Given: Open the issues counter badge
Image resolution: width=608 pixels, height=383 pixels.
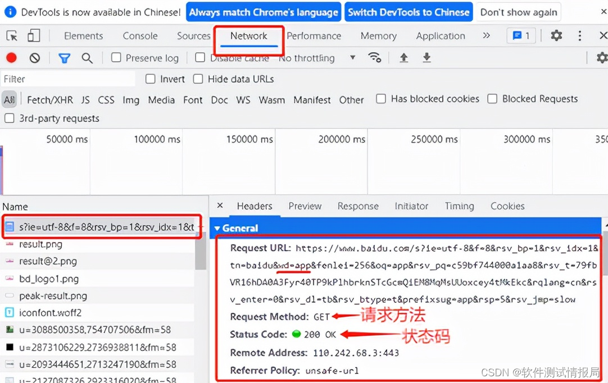Looking at the screenshot, I should (521, 36).
